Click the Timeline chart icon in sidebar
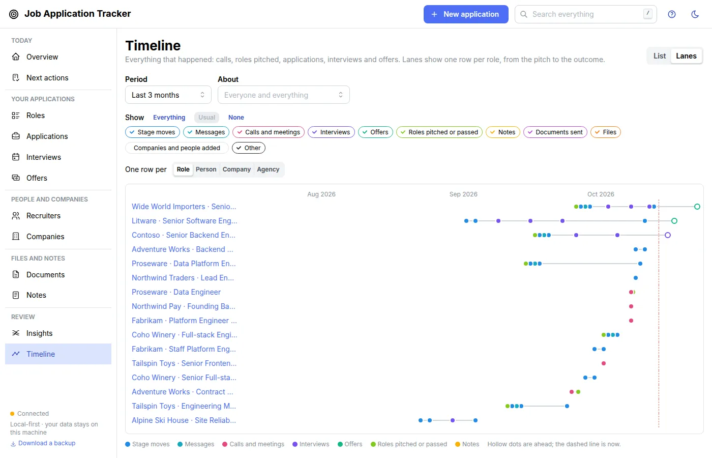 tap(16, 354)
